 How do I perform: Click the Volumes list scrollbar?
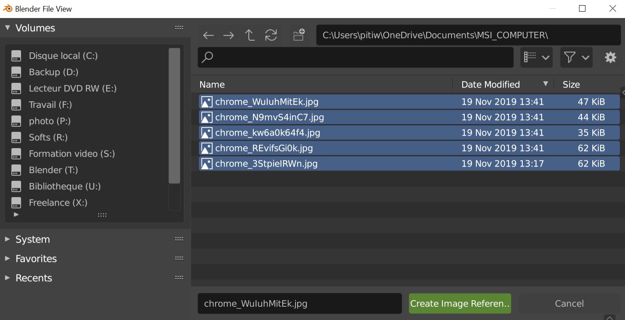coord(174,116)
